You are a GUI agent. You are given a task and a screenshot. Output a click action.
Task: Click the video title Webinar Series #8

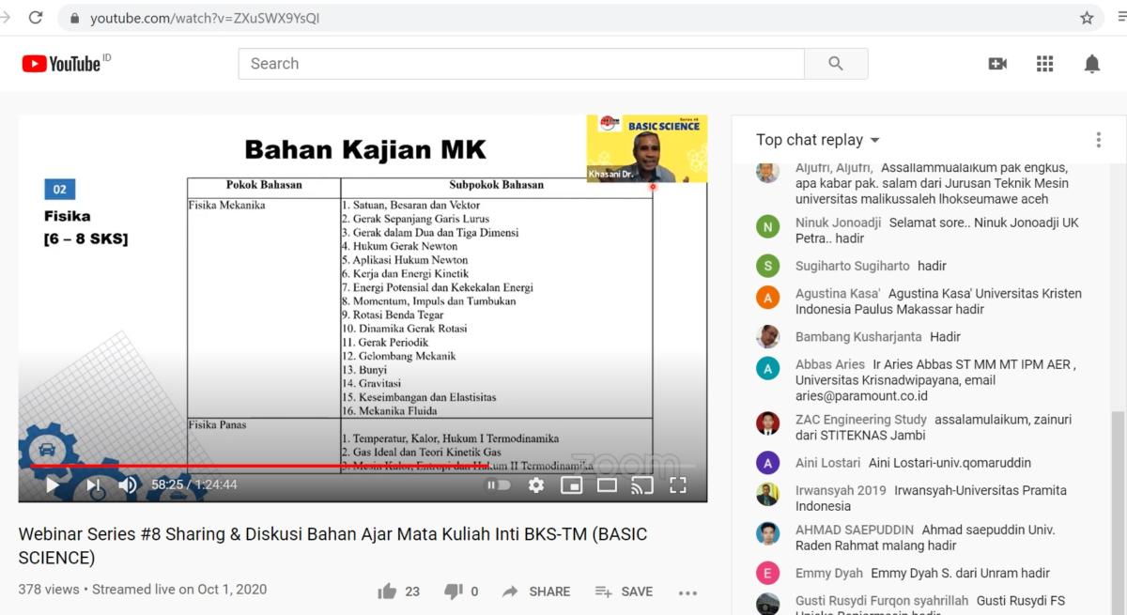332,546
